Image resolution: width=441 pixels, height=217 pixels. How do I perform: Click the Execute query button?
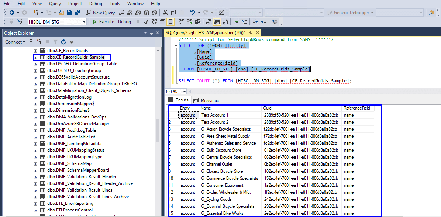coord(103,22)
